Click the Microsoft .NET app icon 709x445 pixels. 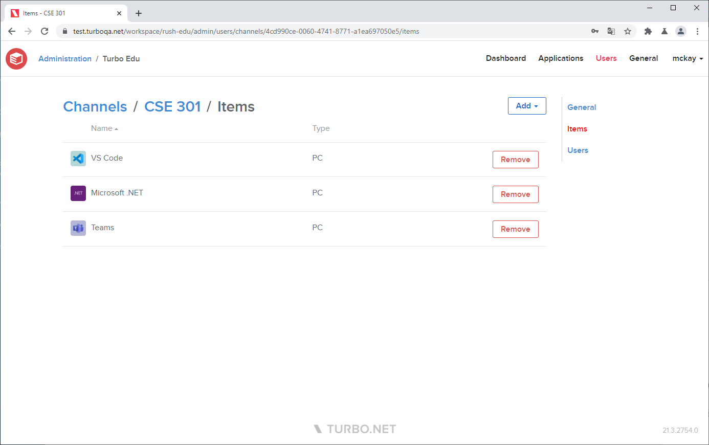78,193
